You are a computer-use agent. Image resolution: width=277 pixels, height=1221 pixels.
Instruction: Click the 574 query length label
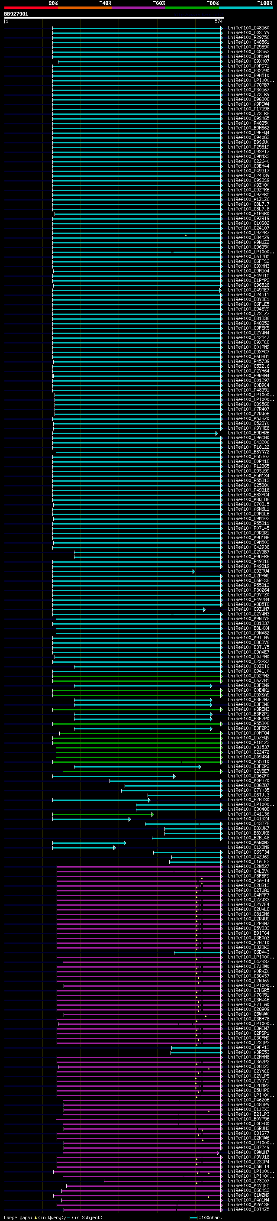(x=218, y=21)
